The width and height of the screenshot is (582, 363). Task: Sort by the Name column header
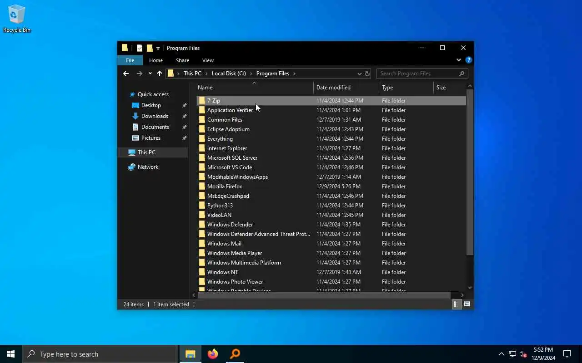click(255, 88)
